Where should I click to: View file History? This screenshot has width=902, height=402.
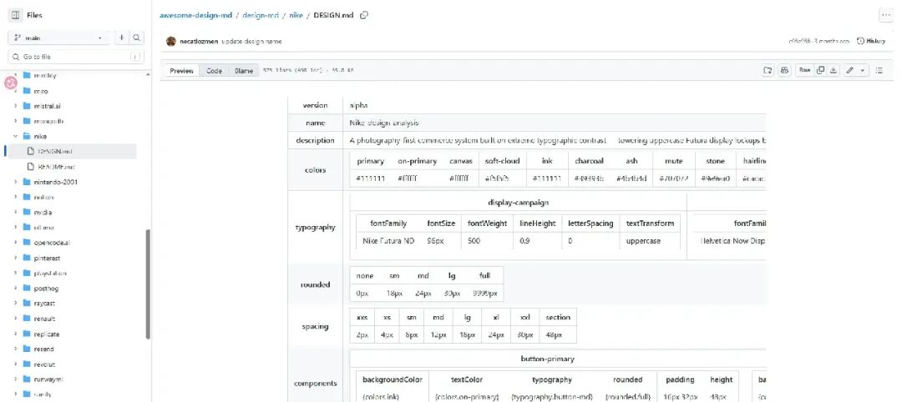871,42
